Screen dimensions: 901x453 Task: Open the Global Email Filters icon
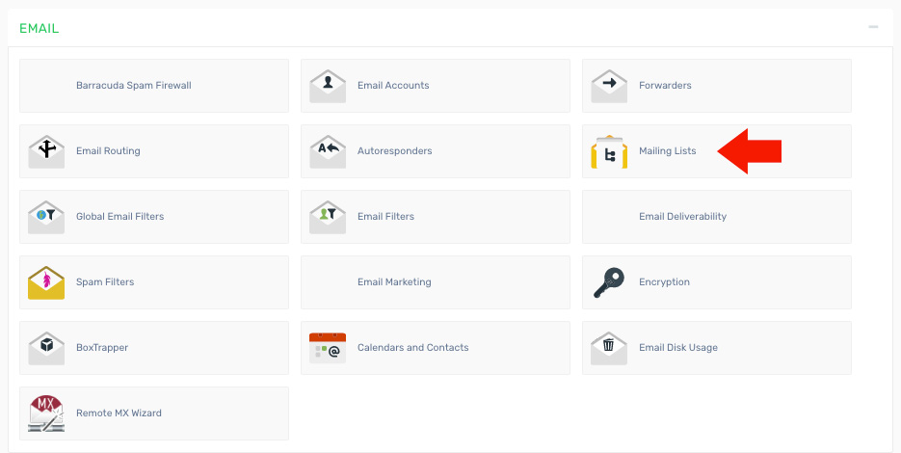click(x=46, y=217)
